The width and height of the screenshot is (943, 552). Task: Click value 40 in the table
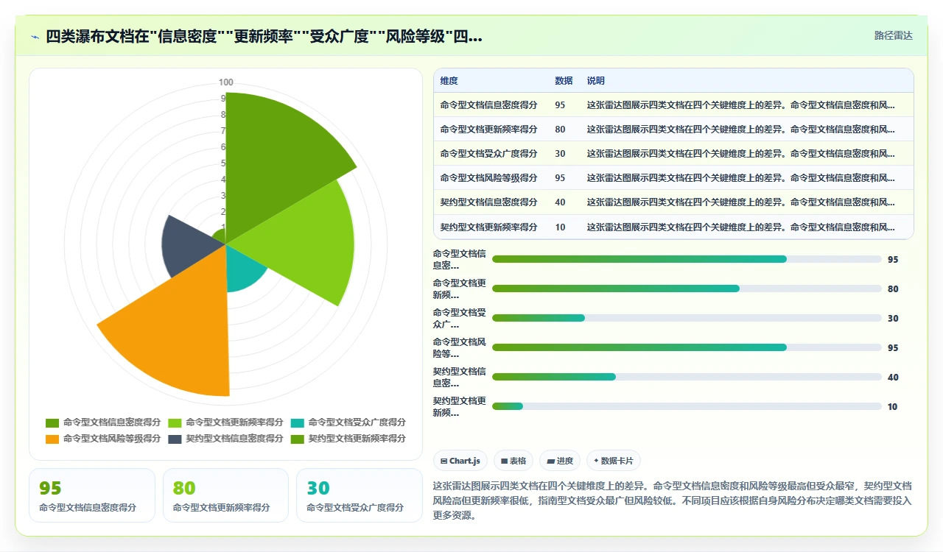pyautogui.click(x=560, y=202)
